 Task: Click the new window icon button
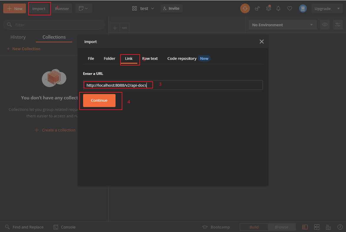84,9
